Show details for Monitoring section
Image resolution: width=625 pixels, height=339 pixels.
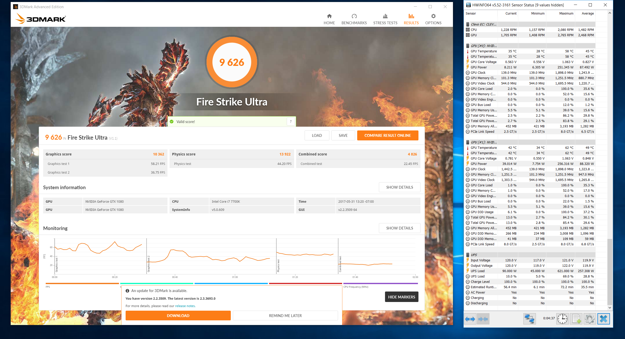tap(399, 228)
